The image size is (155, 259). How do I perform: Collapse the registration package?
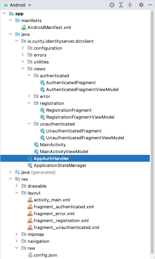(29, 103)
